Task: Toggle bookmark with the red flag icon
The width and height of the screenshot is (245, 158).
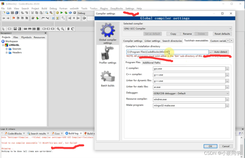Action: pyautogui.click(x=13, y=18)
